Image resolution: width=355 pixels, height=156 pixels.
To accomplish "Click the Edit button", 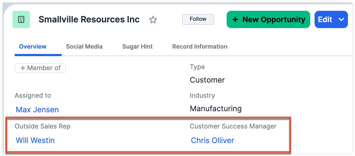I will (325, 19).
